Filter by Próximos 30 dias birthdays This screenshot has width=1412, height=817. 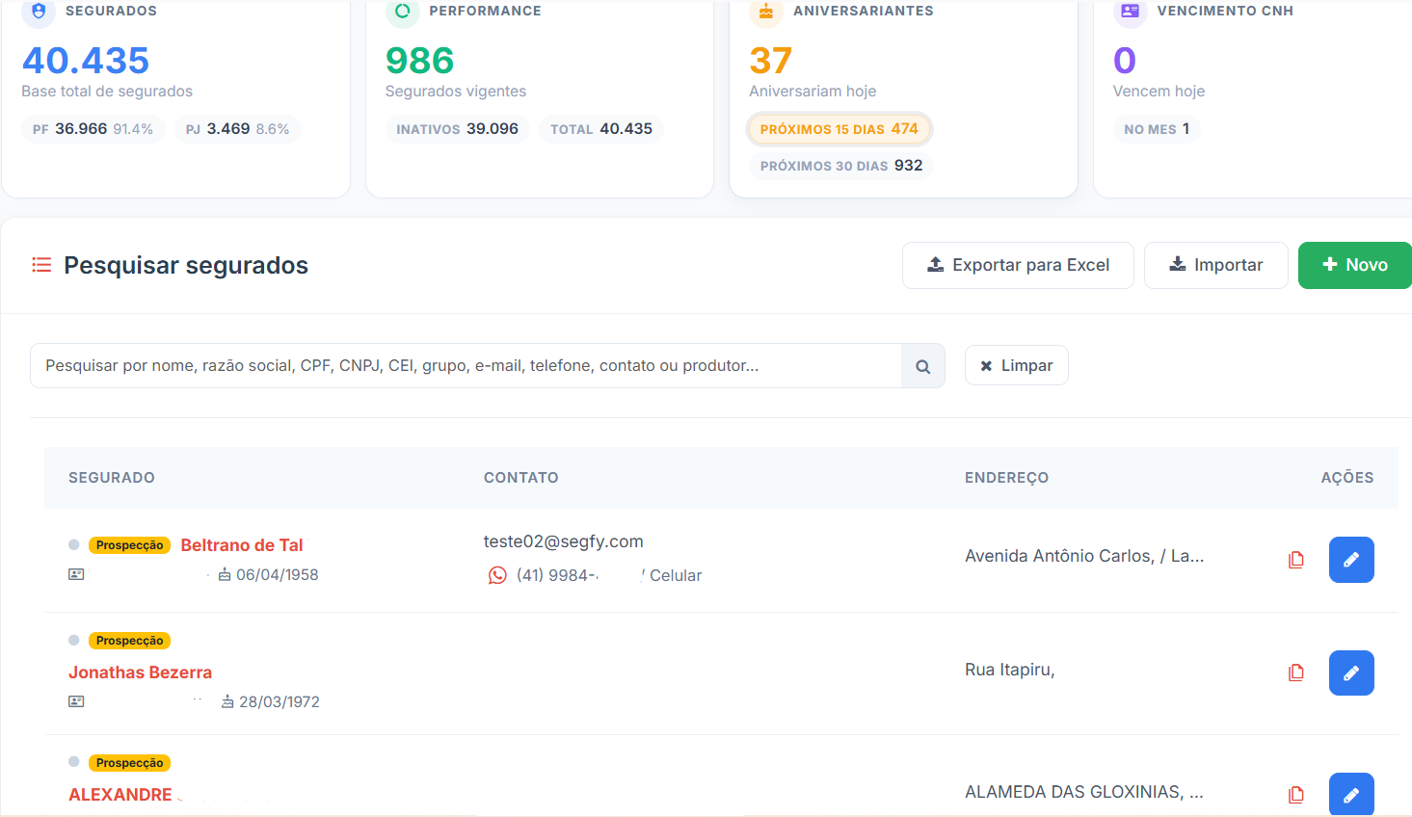pos(840,166)
